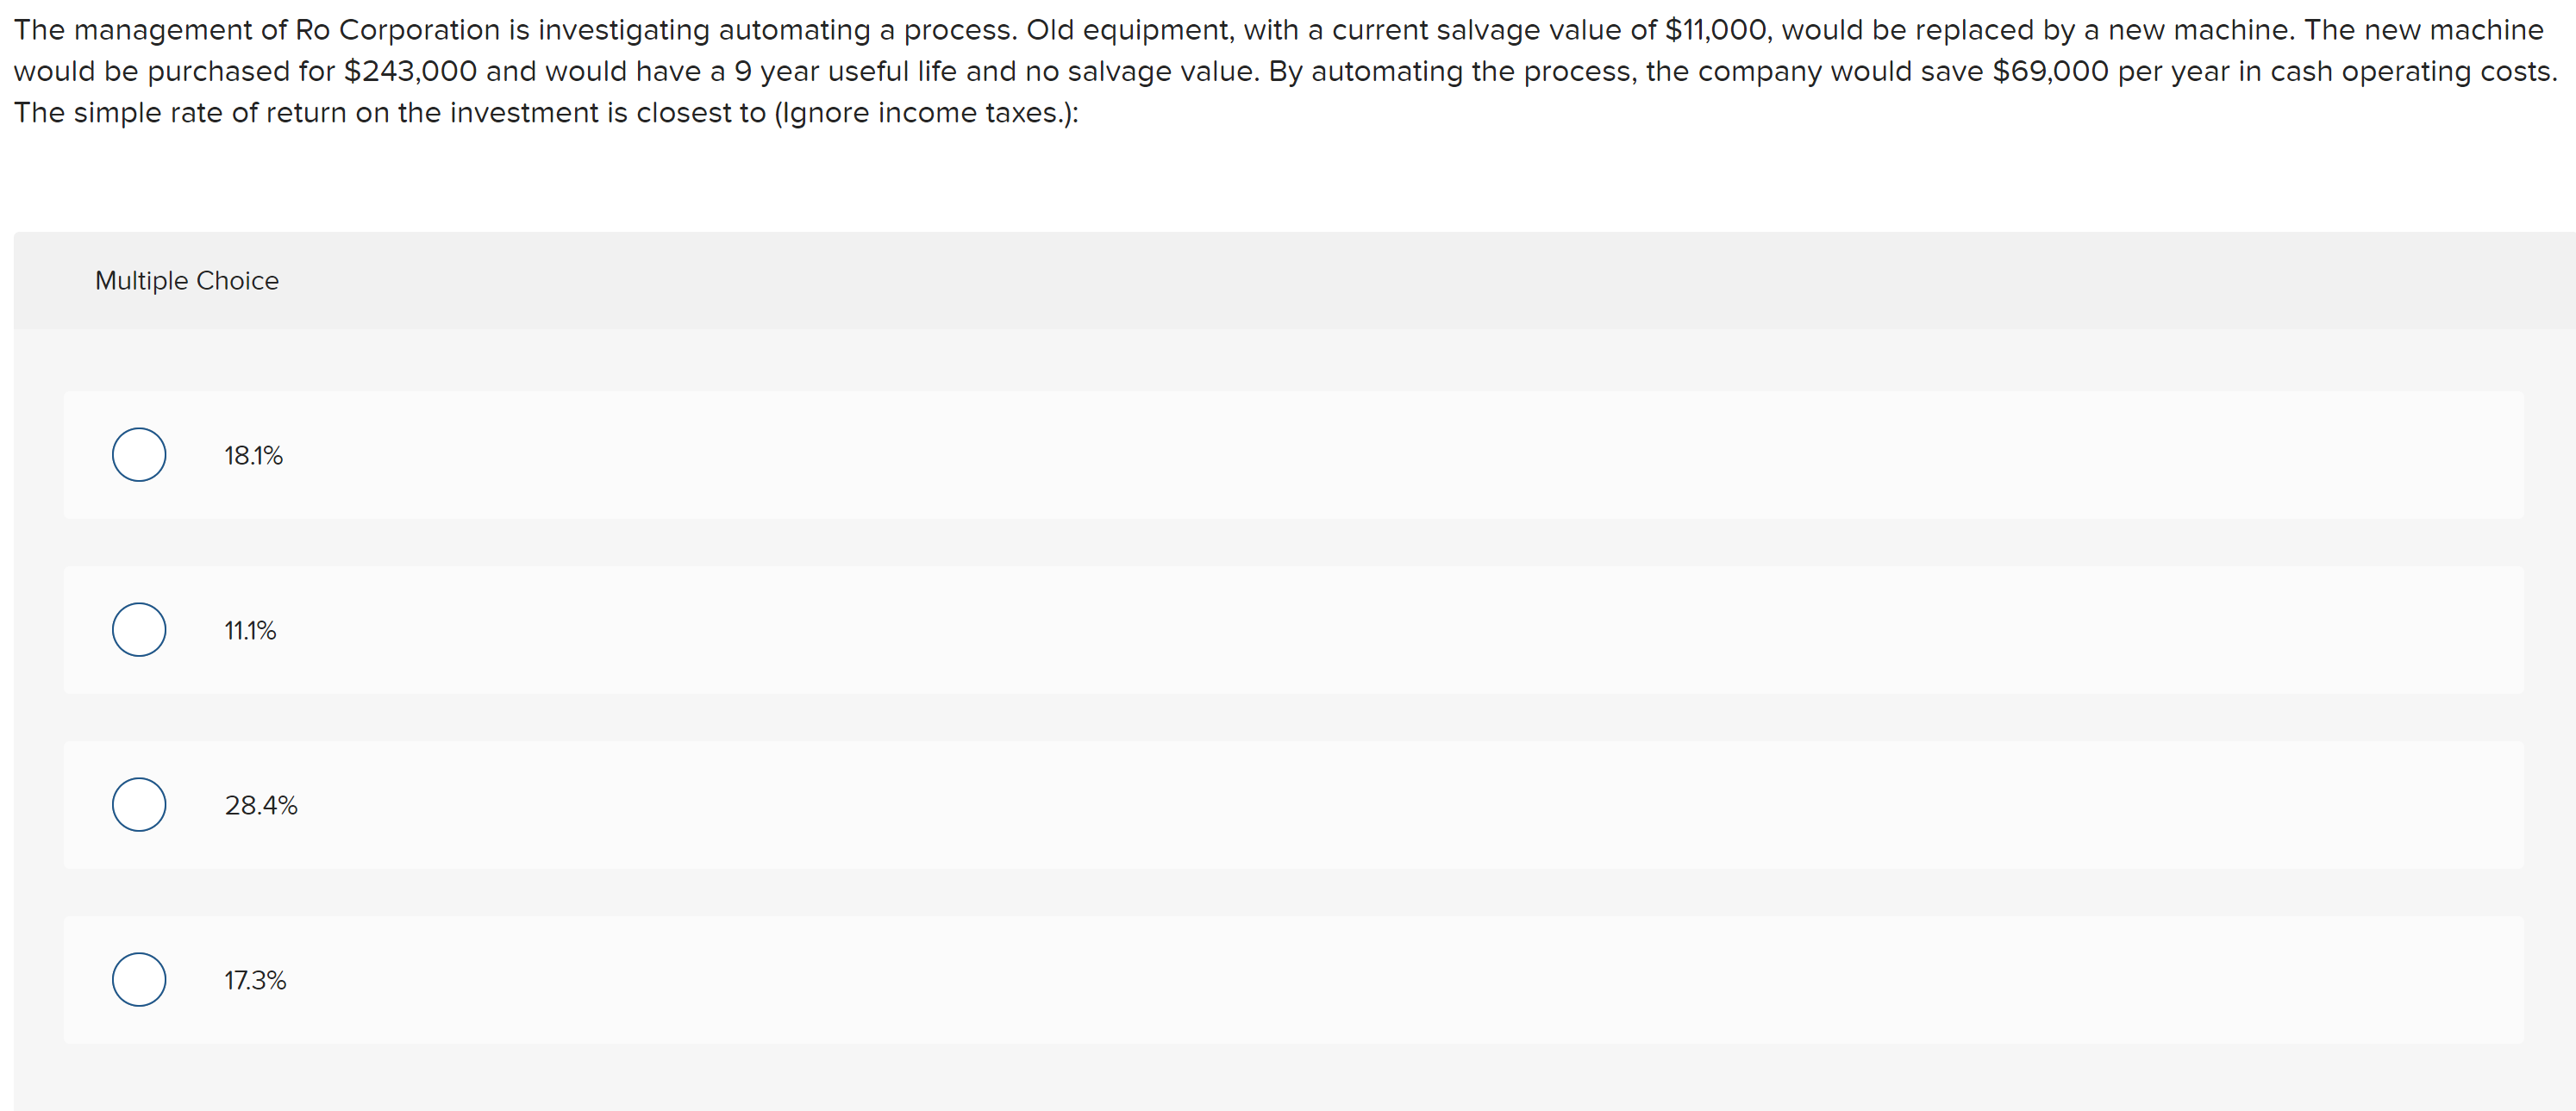Select the 18.1% radio button

tap(138, 454)
